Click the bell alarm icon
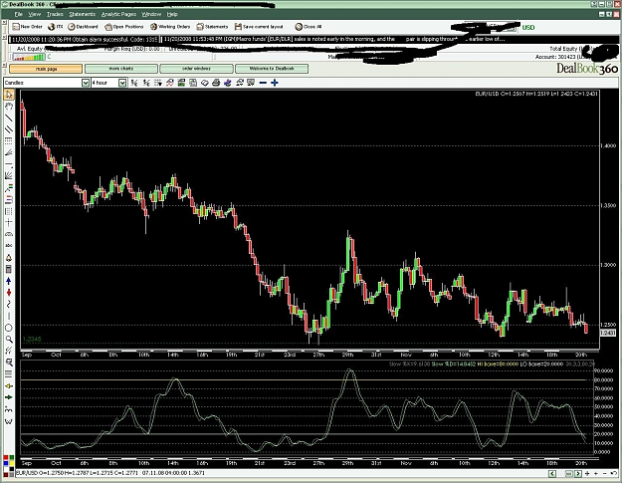The image size is (622, 483). 9,258
